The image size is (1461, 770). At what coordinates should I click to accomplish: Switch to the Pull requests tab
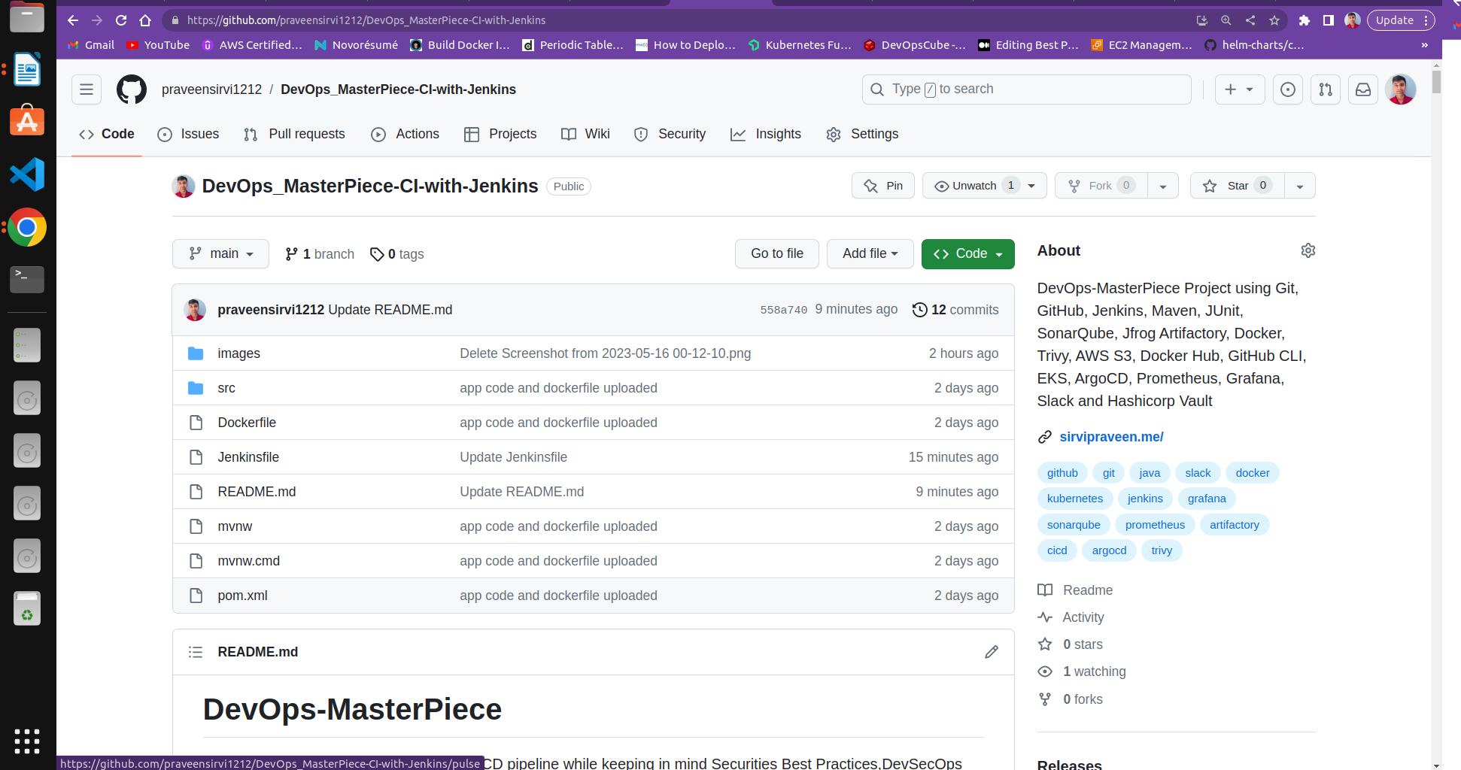click(294, 134)
